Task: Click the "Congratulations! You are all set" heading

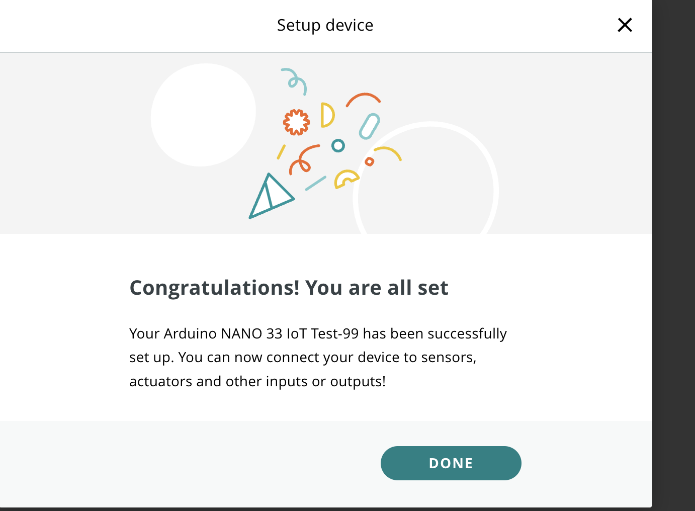Action: (289, 288)
